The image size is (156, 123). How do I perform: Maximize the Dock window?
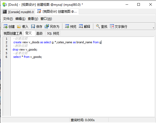click(139, 4)
